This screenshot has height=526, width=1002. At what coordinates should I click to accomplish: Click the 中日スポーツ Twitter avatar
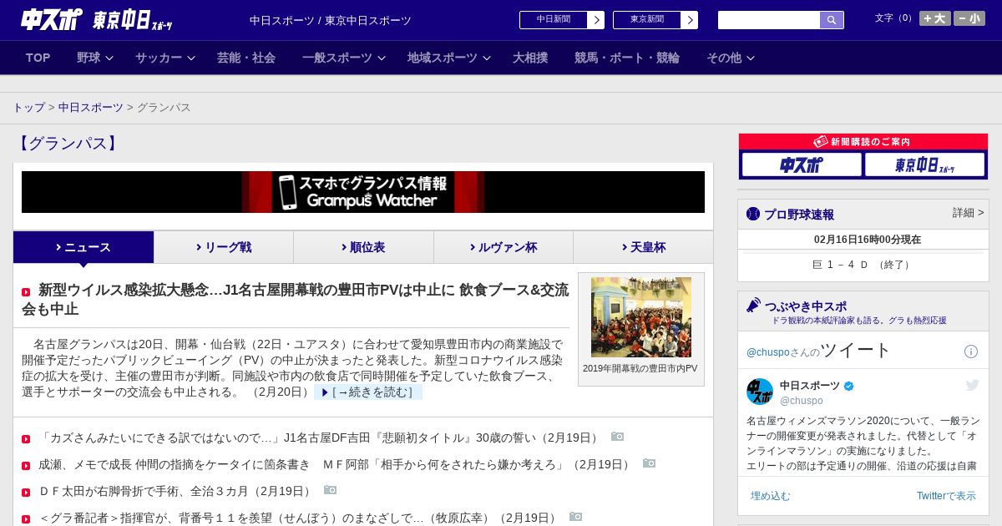point(760,392)
